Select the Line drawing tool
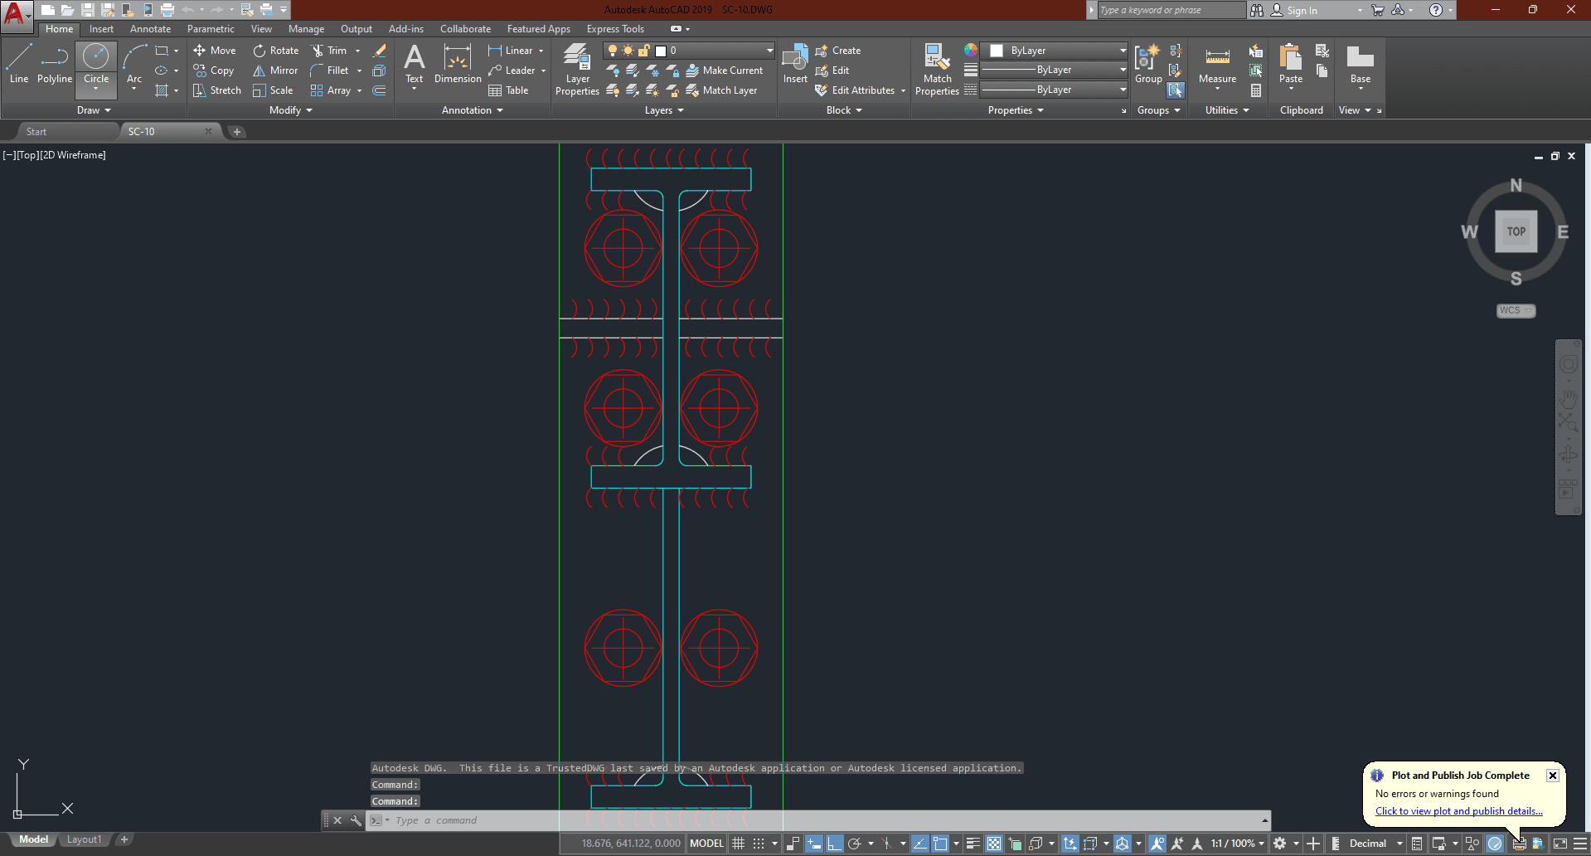 pos(19,65)
